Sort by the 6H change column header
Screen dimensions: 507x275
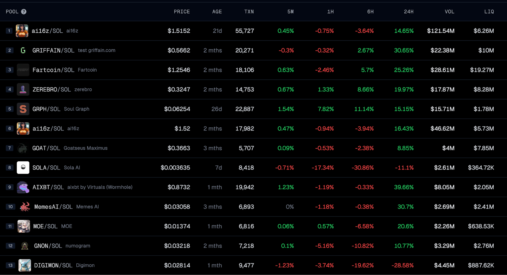370,12
